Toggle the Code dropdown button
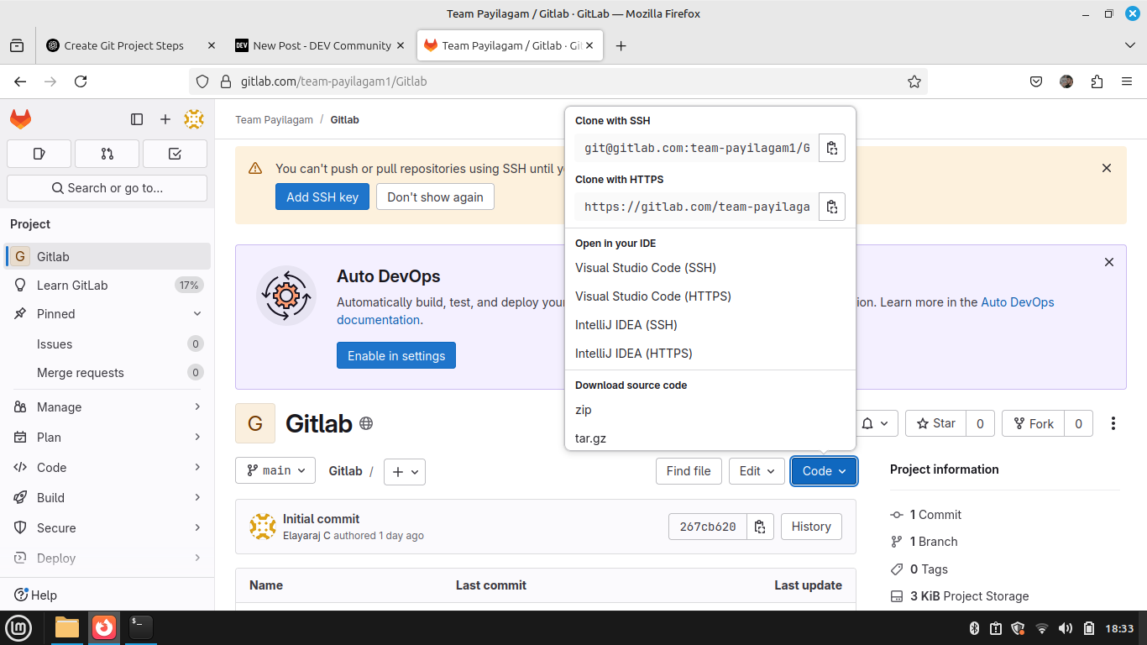Viewport: 1147px width, 645px height. tap(824, 471)
